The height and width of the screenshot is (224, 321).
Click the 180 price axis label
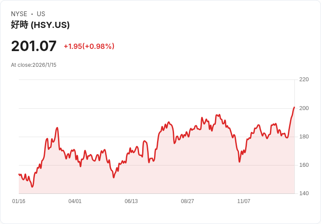(304, 137)
